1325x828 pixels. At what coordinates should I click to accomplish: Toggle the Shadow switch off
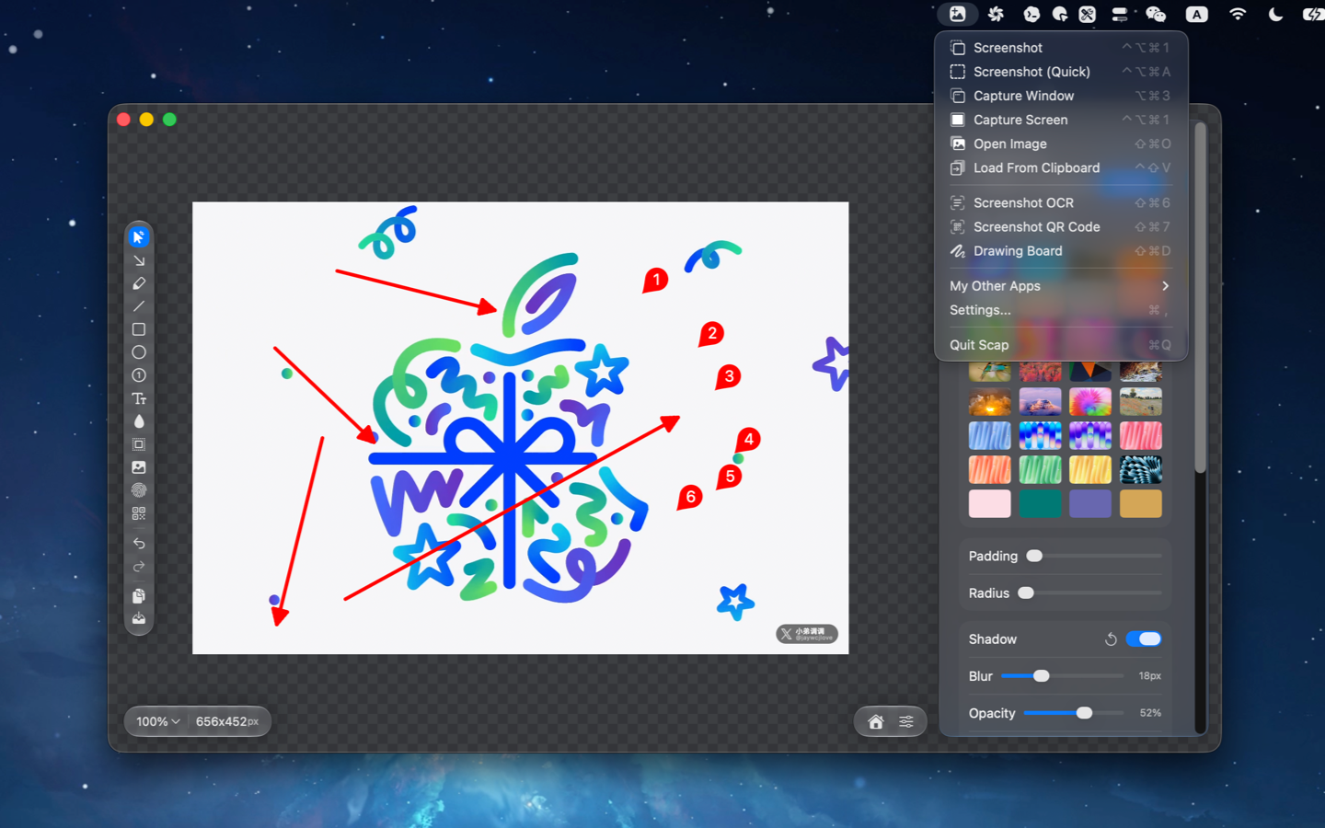click(x=1144, y=638)
